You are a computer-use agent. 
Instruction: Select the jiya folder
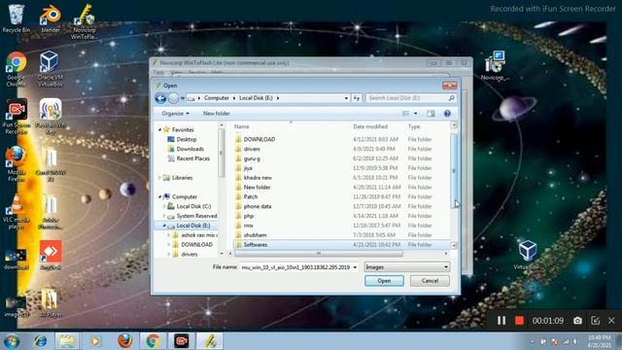248,168
